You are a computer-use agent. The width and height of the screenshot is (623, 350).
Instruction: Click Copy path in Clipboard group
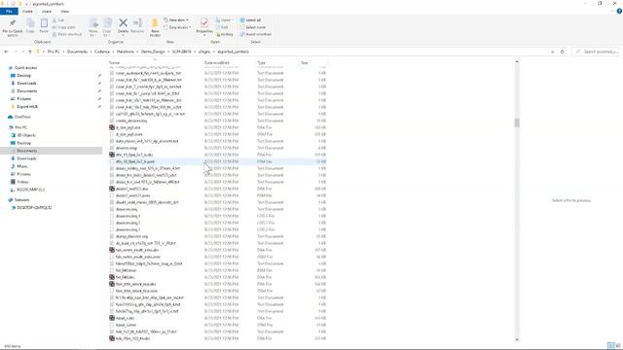[64, 27]
